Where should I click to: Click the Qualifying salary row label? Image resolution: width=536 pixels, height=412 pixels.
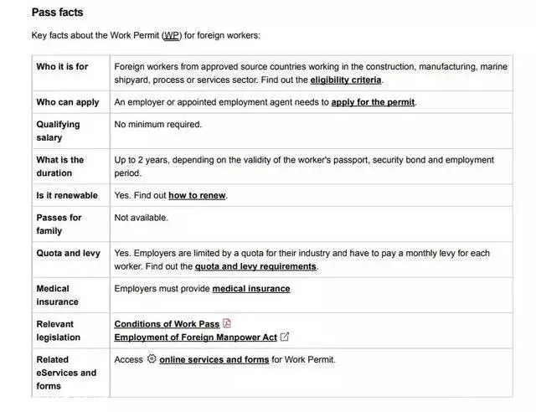pos(58,131)
